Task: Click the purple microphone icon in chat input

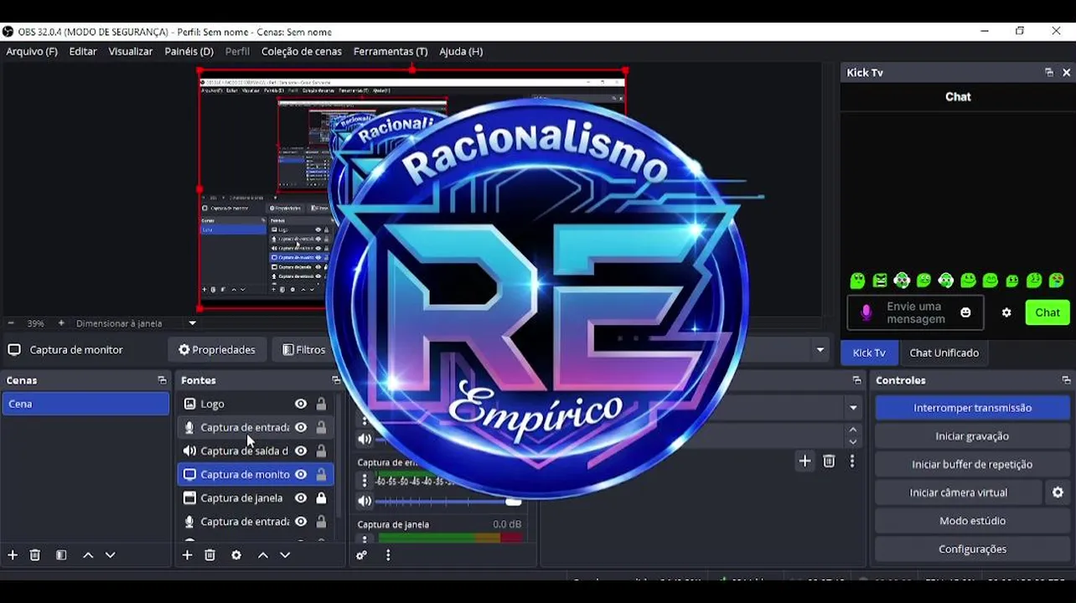Action: [866, 312]
